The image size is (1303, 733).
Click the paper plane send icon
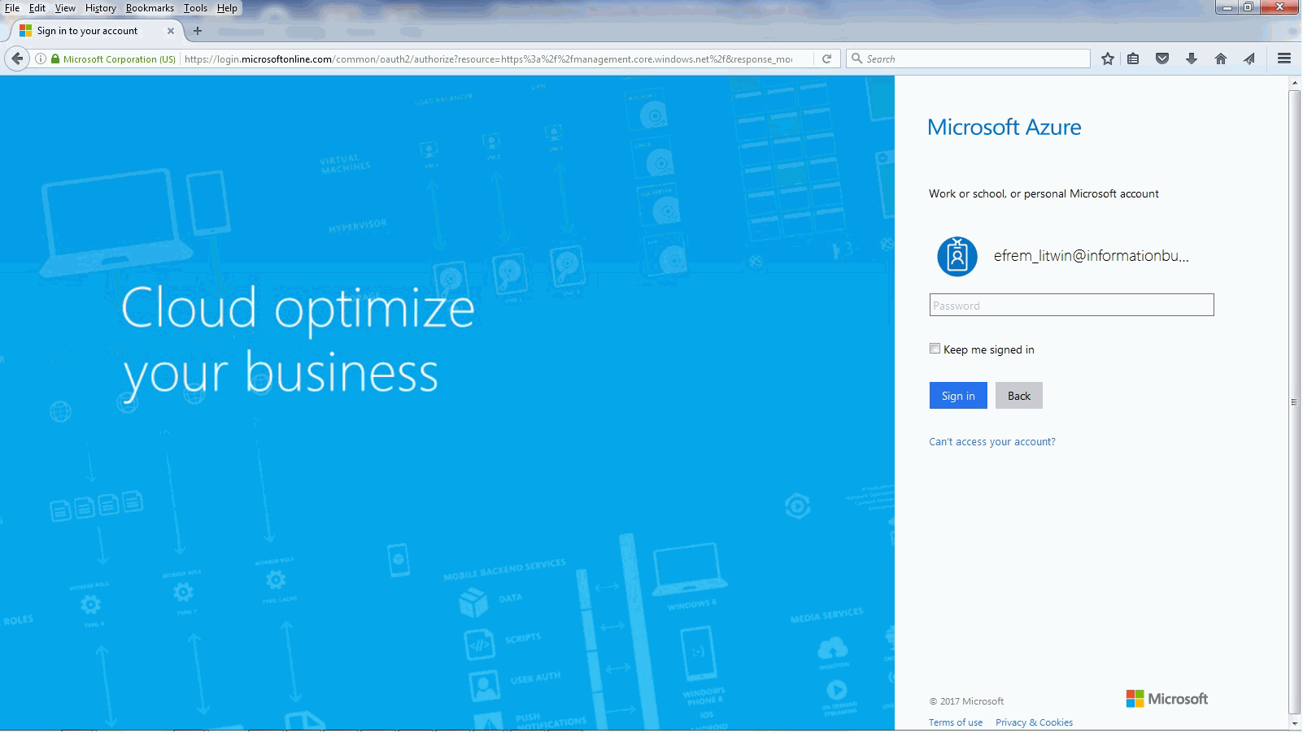[1249, 59]
